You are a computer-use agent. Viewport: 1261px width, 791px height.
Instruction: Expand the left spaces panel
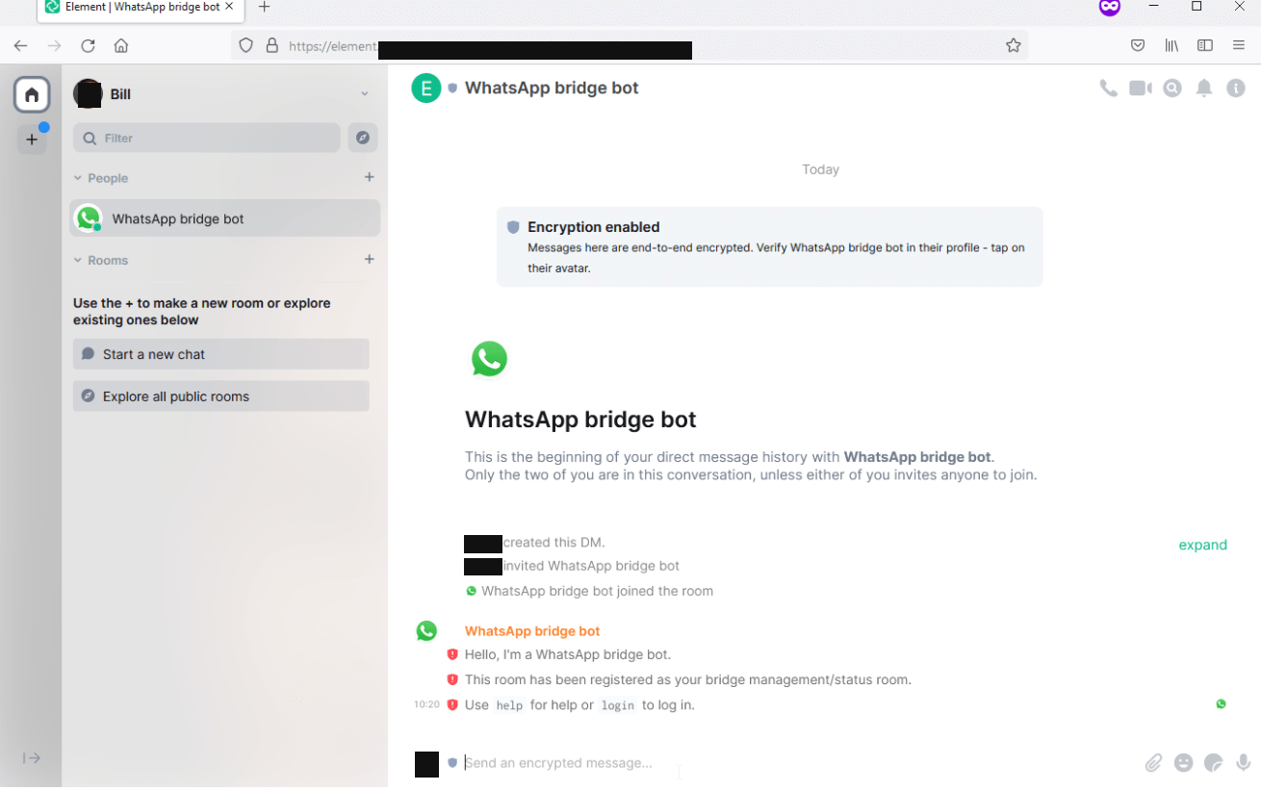(32, 758)
